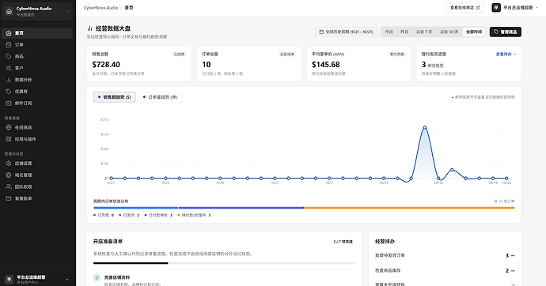Click the 管理商品 button

506,32
